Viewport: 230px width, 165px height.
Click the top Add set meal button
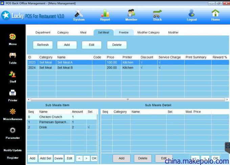(67, 45)
